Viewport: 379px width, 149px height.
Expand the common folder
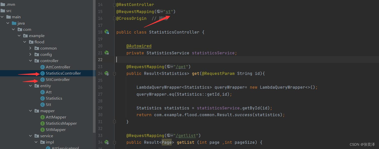pyautogui.click(x=30, y=48)
